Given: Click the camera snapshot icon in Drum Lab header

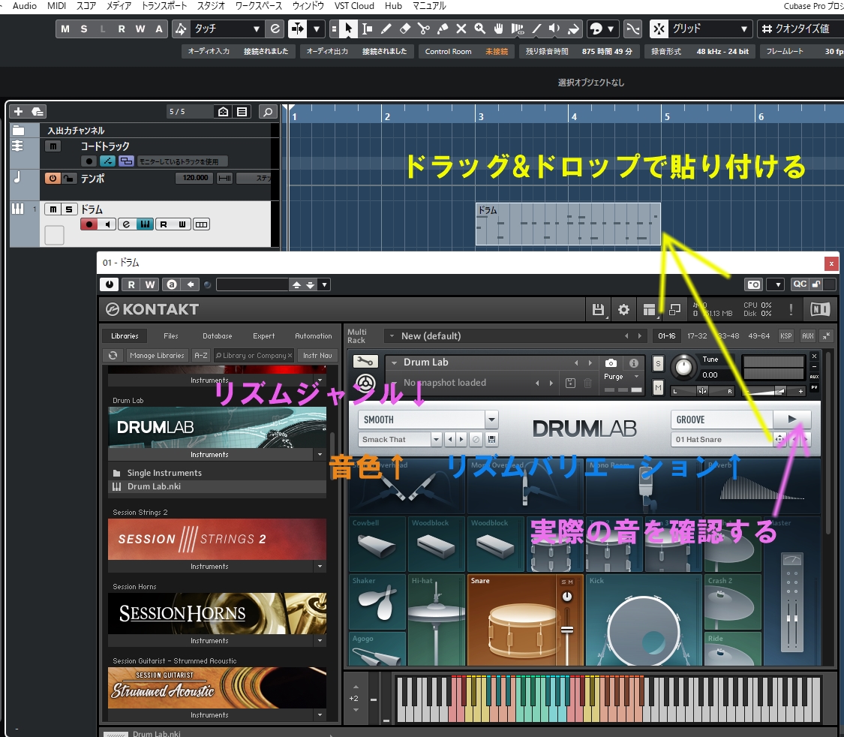Looking at the screenshot, I should 611,362.
